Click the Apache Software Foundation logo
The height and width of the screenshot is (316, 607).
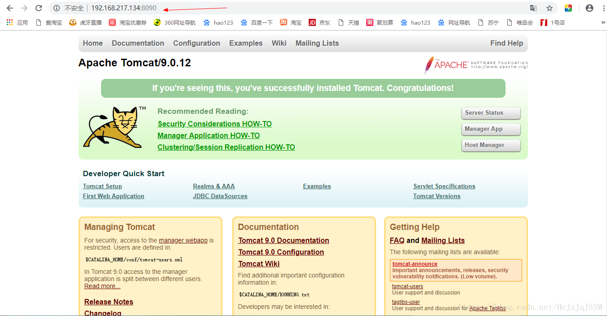click(x=476, y=65)
